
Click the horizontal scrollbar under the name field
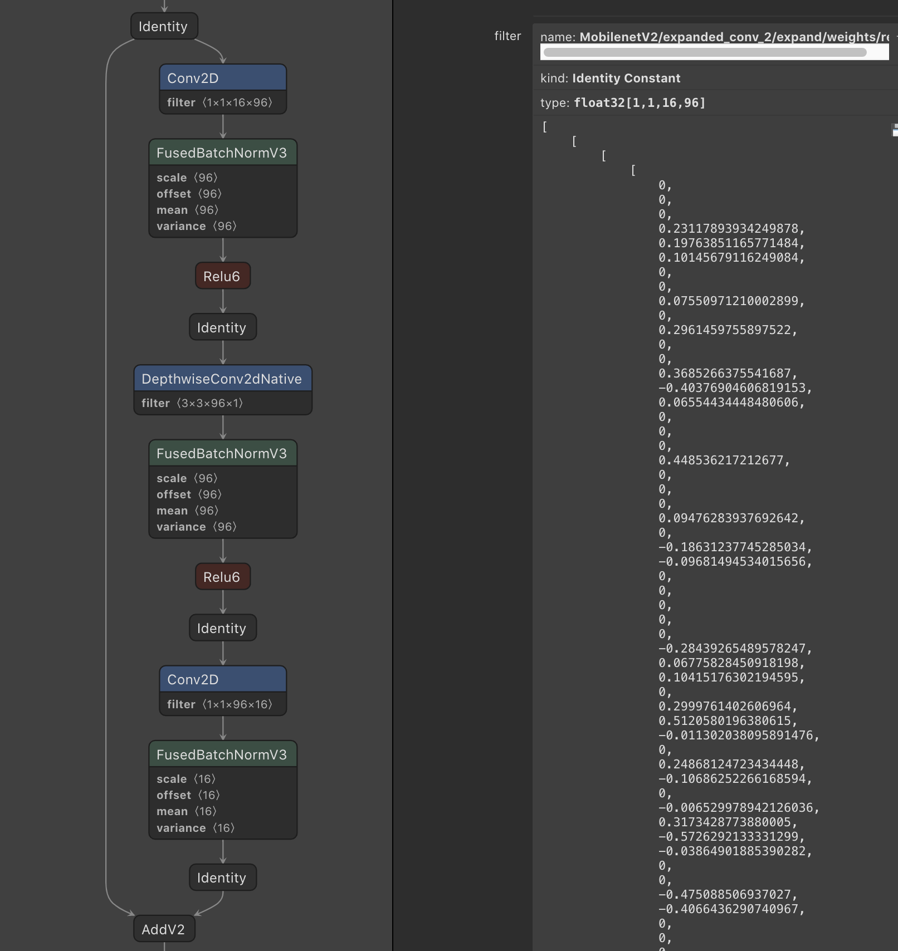705,52
